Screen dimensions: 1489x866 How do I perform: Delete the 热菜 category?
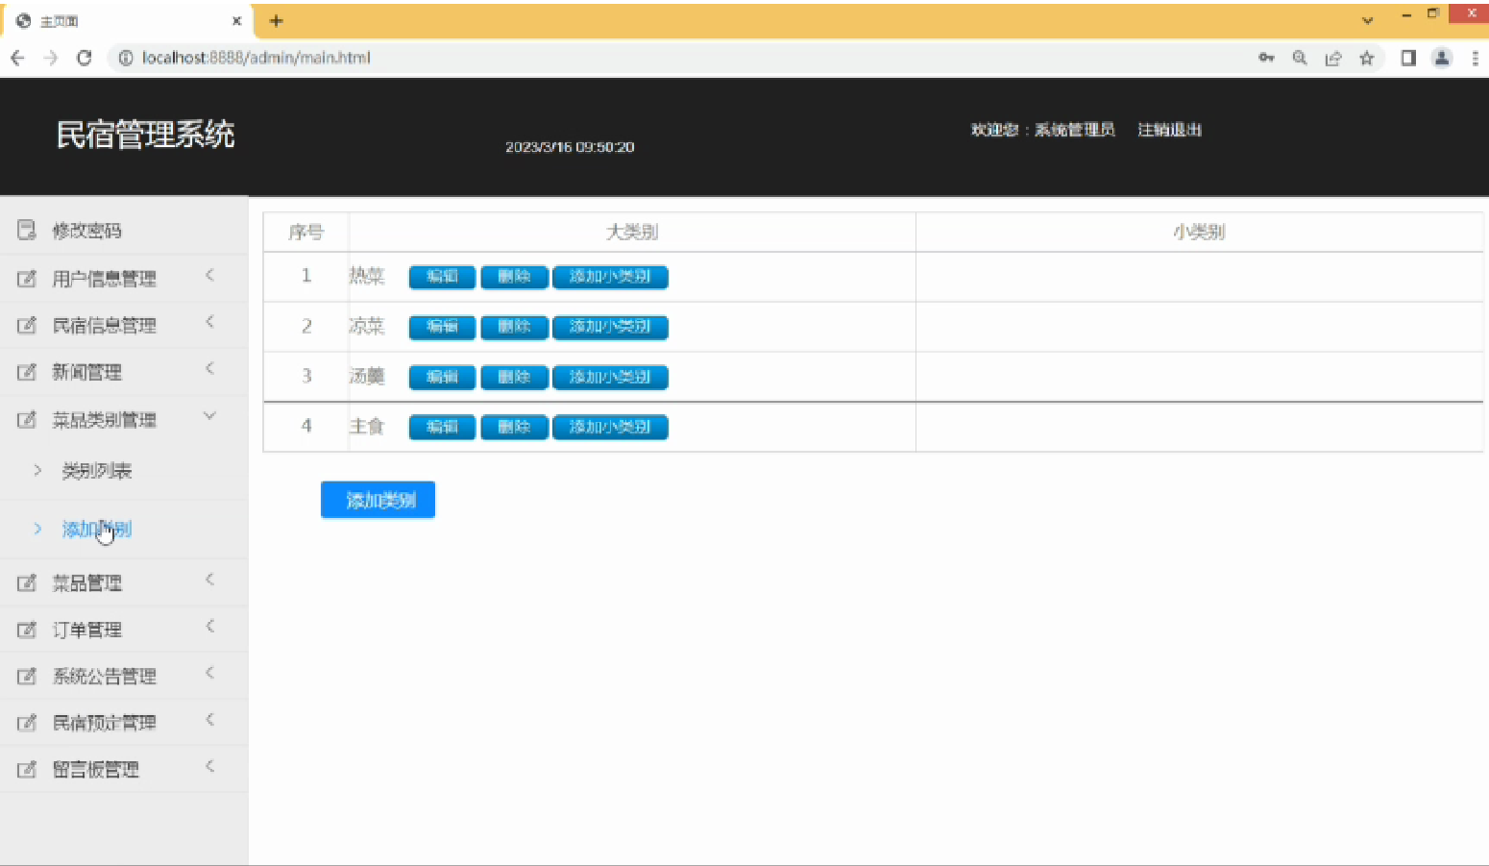pos(514,277)
